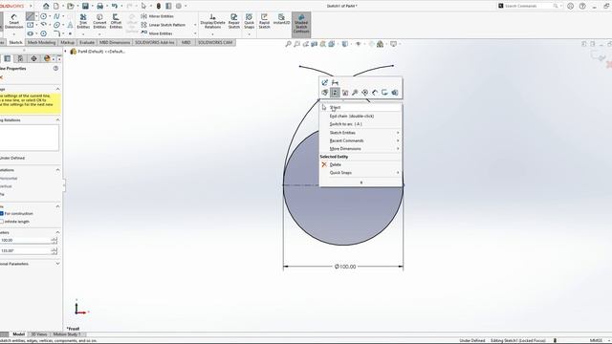This screenshot has height=344, width=612.
Task: Click the Quick Snaps ribbon button
Action: (x=249, y=21)
